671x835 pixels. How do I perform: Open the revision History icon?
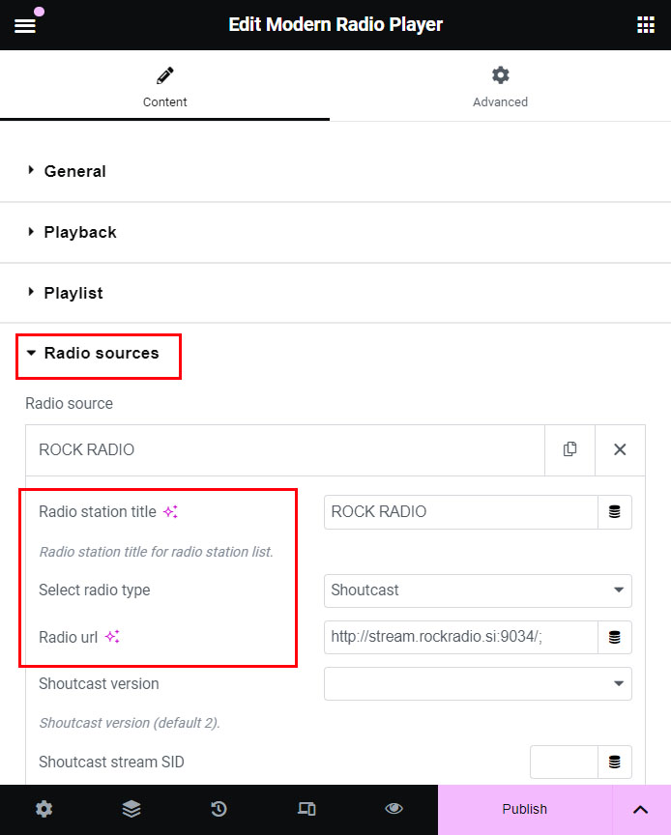(x=219, y=809)
